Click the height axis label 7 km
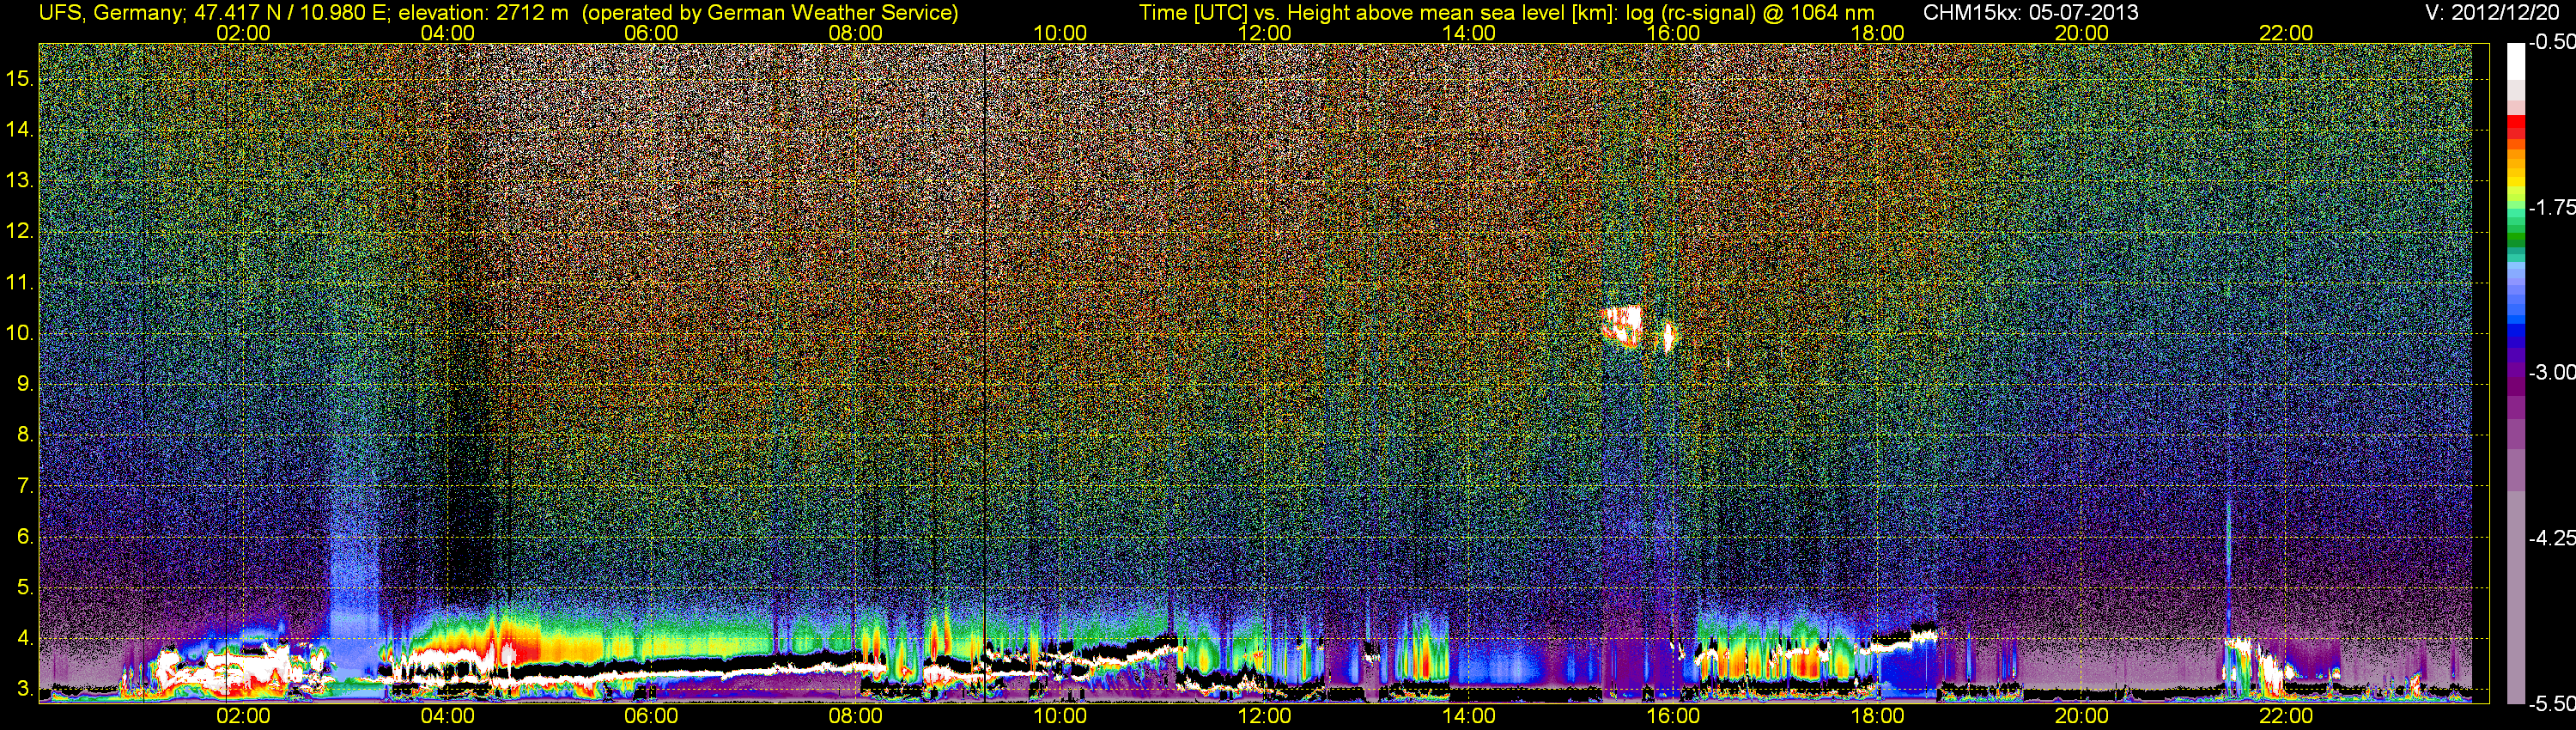This screenshot has height=730, width=2576. click(25, 486)
